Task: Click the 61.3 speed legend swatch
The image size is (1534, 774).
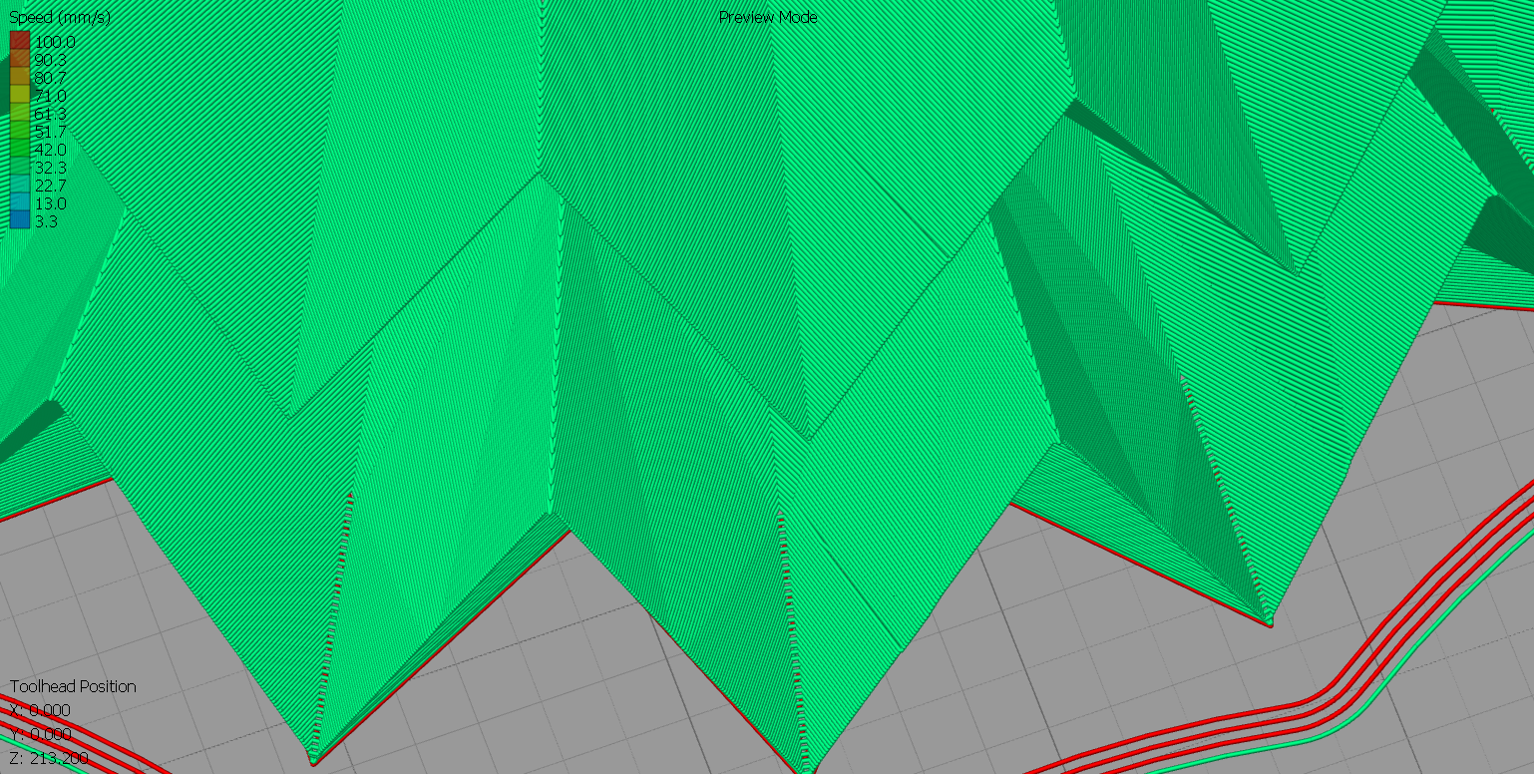Action: coord(20,113)
